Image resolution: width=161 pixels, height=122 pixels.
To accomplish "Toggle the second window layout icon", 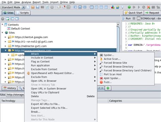I will point(80,7).
